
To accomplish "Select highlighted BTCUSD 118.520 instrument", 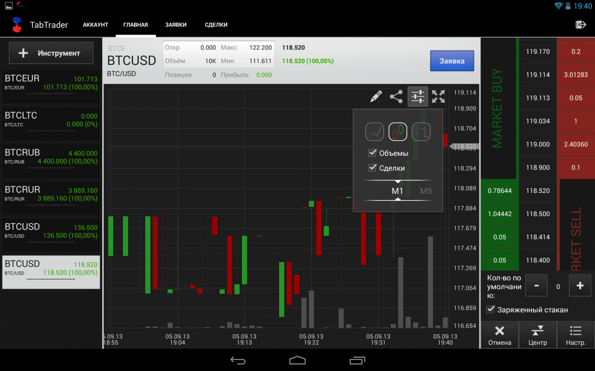I will point(51,272).
